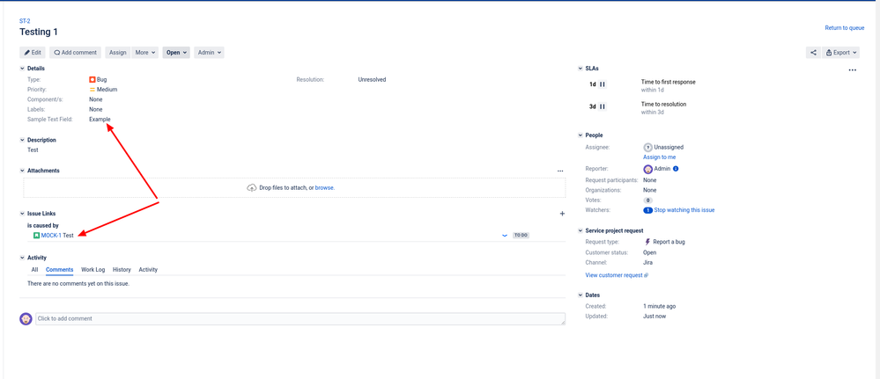Click Time to resolution text

[664, 105]
